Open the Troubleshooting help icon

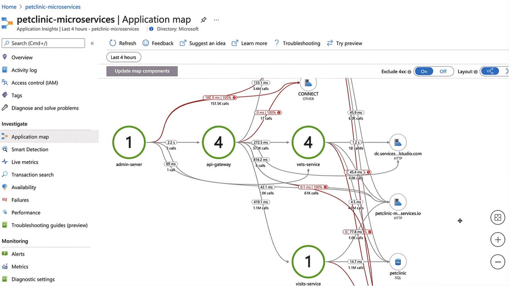(x=277, y=43)
